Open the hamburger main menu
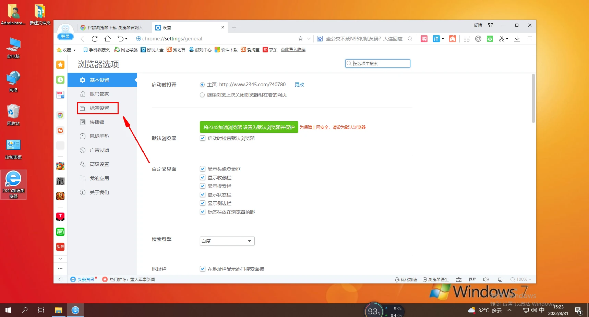 pyautogui.click(x=530, y=39)
